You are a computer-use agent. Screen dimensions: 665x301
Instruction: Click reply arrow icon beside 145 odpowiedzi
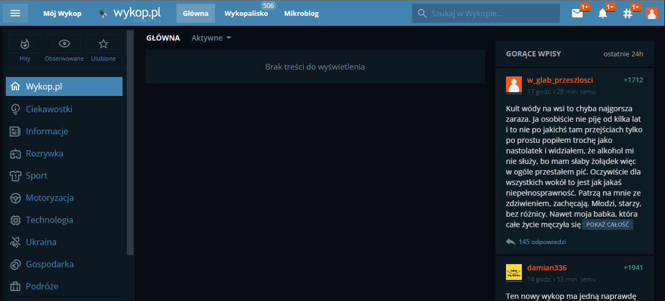(x=510, y=241)
